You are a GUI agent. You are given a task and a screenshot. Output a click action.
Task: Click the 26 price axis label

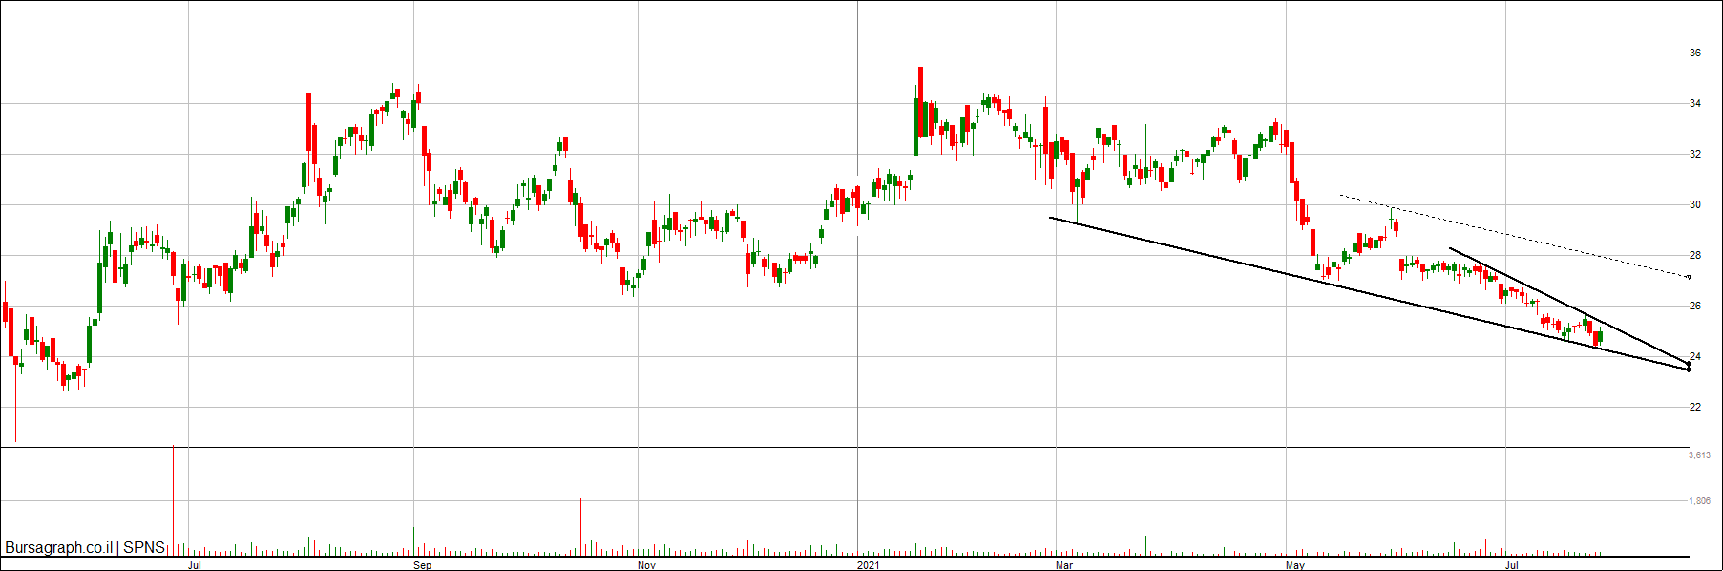coord(1695,306)
